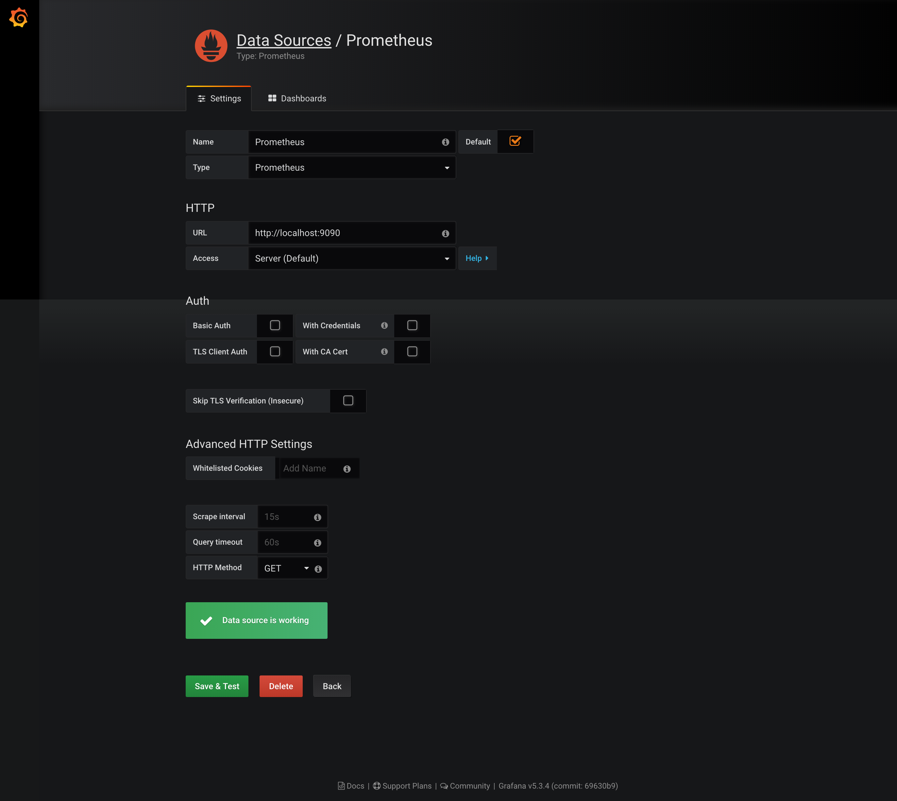The width and height of the screenshot is (897, 801).
Task: Expand the Access Help section
Action: pyautogui.click(x=477, y=258)
